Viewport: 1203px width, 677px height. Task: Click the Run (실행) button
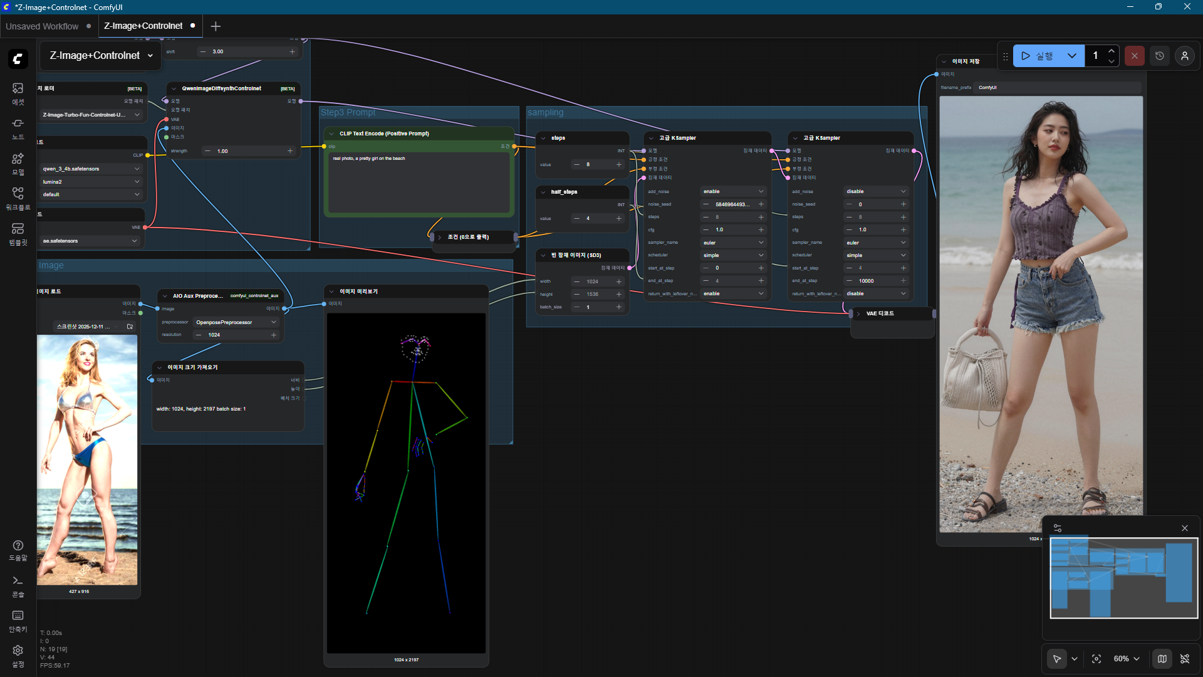click(1038, 56)
